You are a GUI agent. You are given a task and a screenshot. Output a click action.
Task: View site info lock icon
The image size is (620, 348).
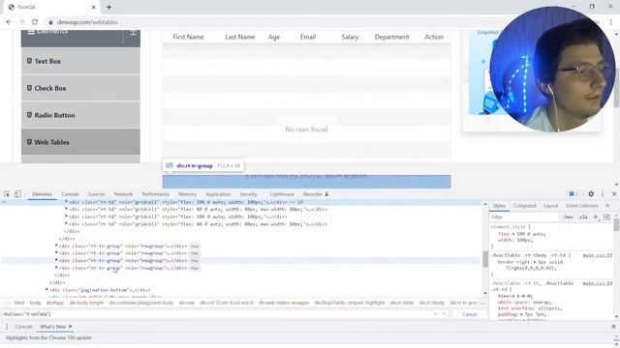tap(50, 22)
